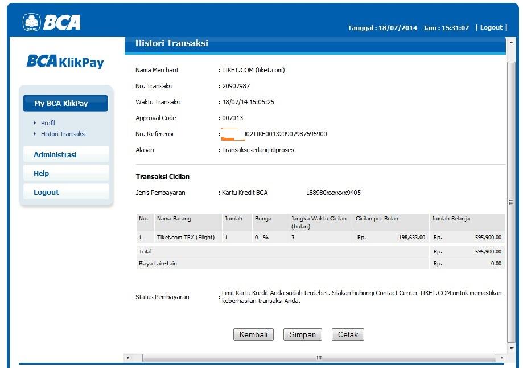Click the 'Total' row label
The image size is (523, 368).
pyautogui.click(x=145, y=251)
